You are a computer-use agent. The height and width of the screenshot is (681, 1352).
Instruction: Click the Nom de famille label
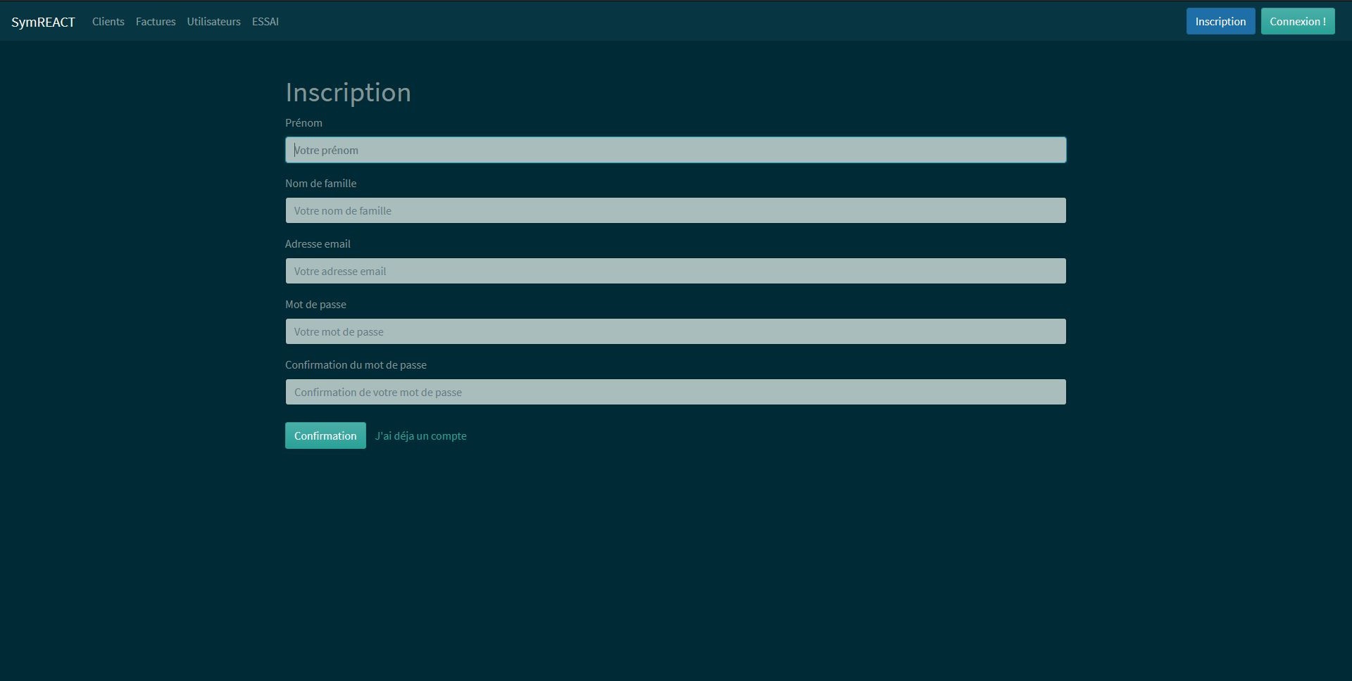[x=320, y=184]
